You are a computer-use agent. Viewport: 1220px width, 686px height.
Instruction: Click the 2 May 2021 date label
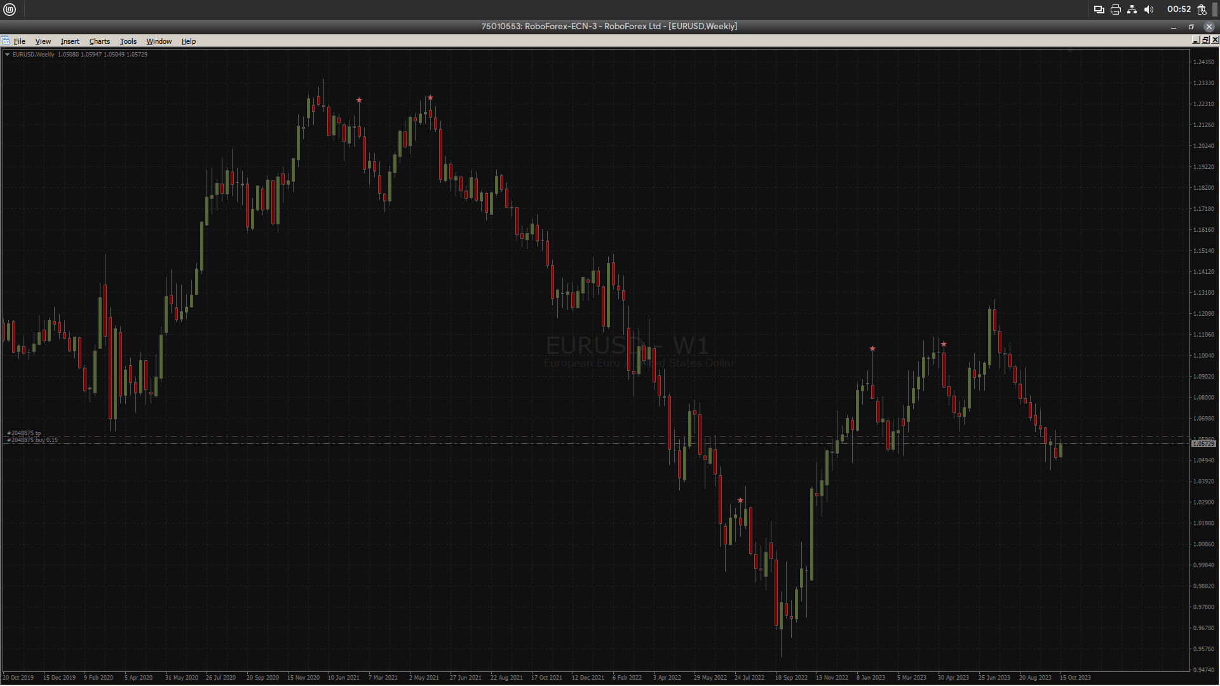(x=424, y=678)
